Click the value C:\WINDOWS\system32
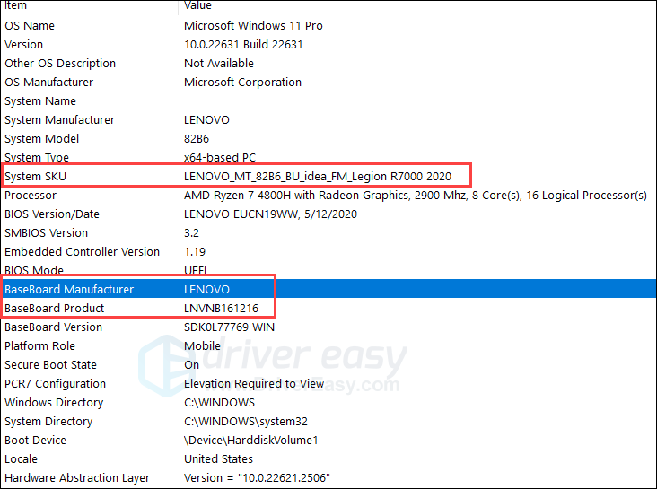The width and height of the screenshot is (657, 489). 246,422
